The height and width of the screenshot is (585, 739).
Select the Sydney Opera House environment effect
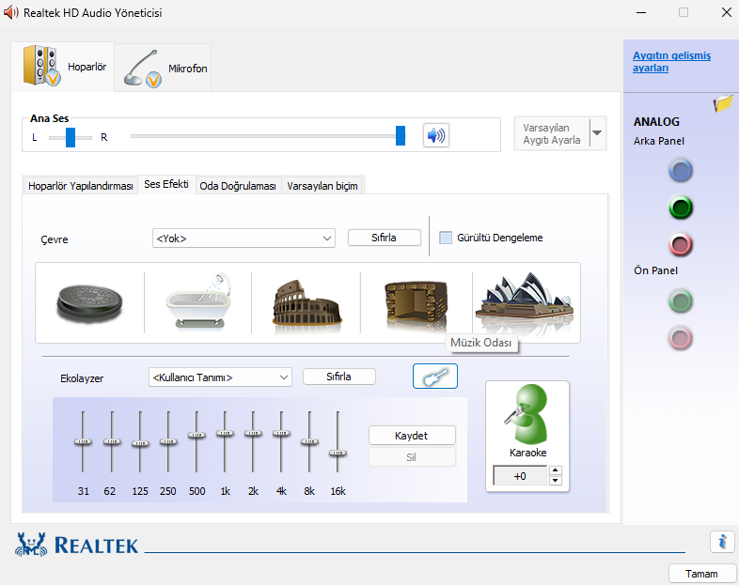tap(525, 300)
